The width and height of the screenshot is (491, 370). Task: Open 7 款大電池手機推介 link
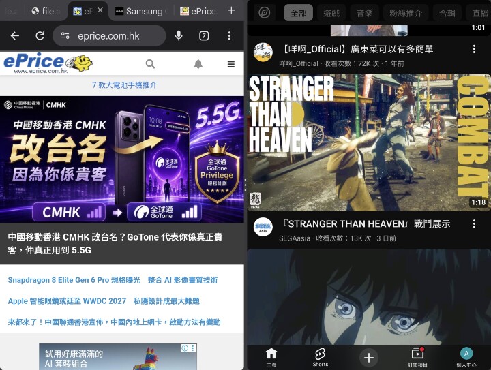124,84
